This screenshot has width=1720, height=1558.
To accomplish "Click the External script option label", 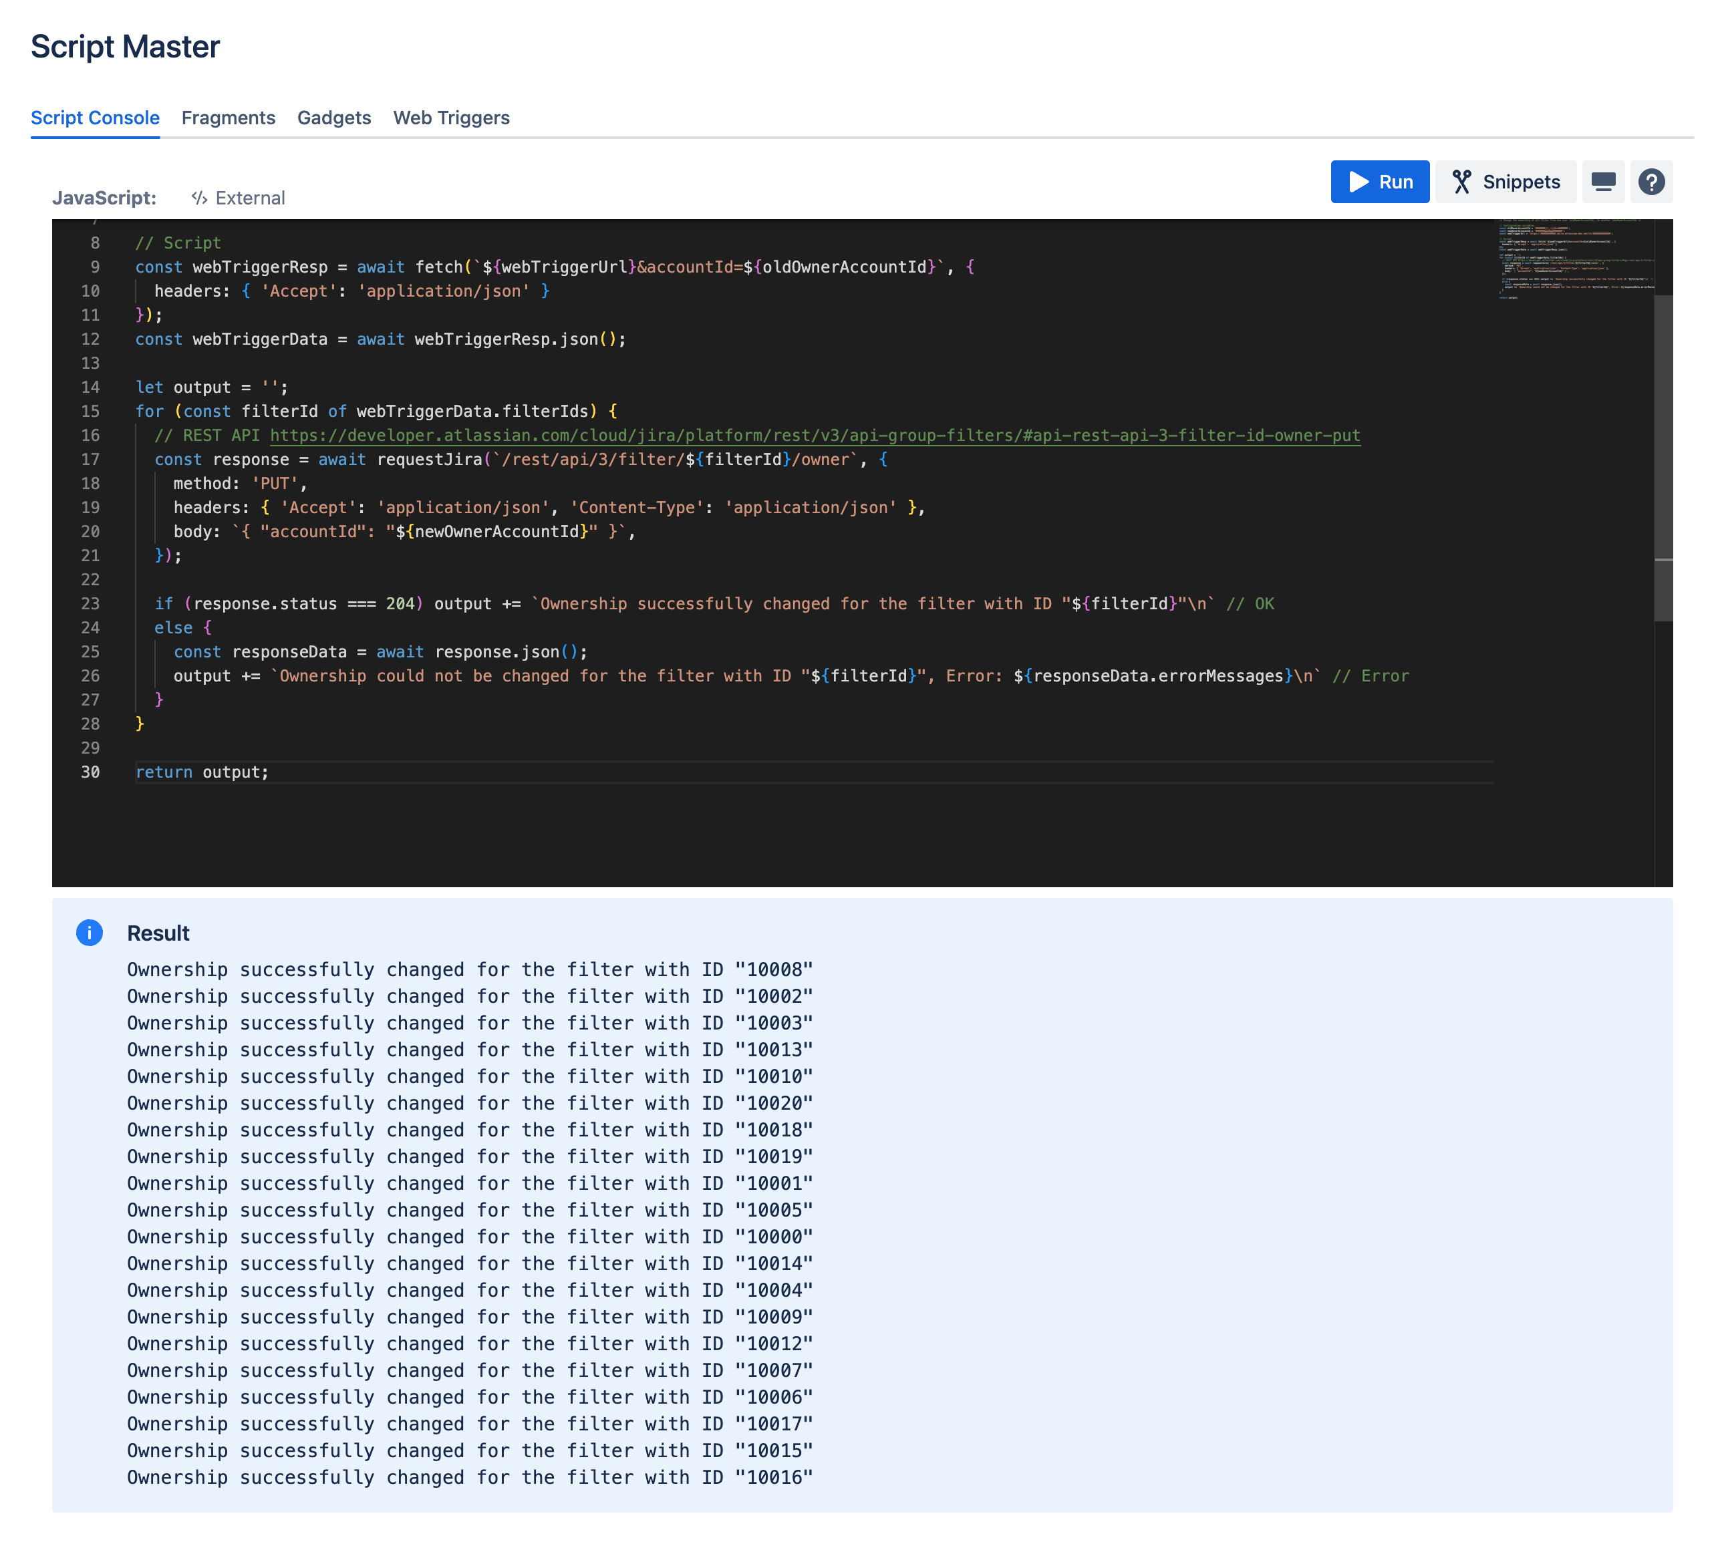I will 250,198.
